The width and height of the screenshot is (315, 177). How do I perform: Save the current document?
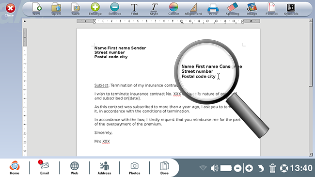76,9
